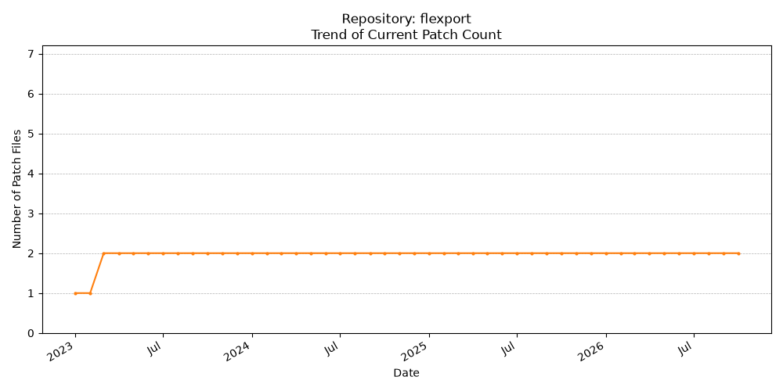Click the y-axis tick label 6
Viewport: 783px width, 391px height.
click(x=31, y=94)
